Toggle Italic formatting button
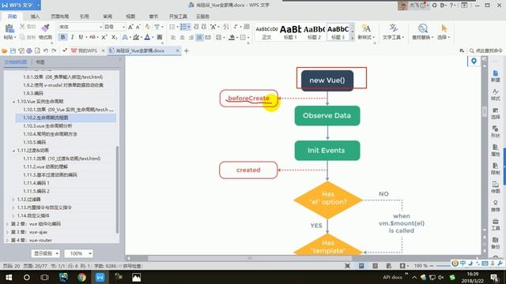Screen dimensions: 506x284 (72, 37)
